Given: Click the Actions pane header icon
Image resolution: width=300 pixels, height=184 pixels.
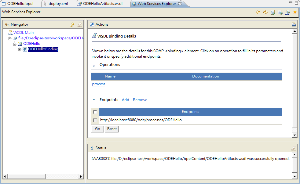Looking at the screenshot, I should [92, 24].
